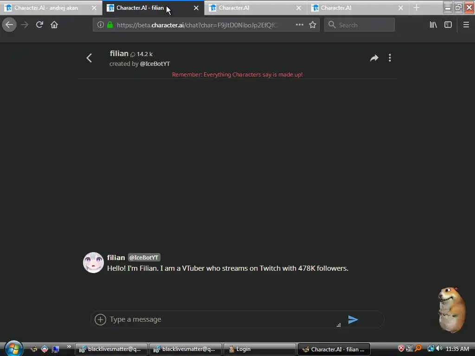
Task: Send the message with the blue arrow
Action: point(353,319)
